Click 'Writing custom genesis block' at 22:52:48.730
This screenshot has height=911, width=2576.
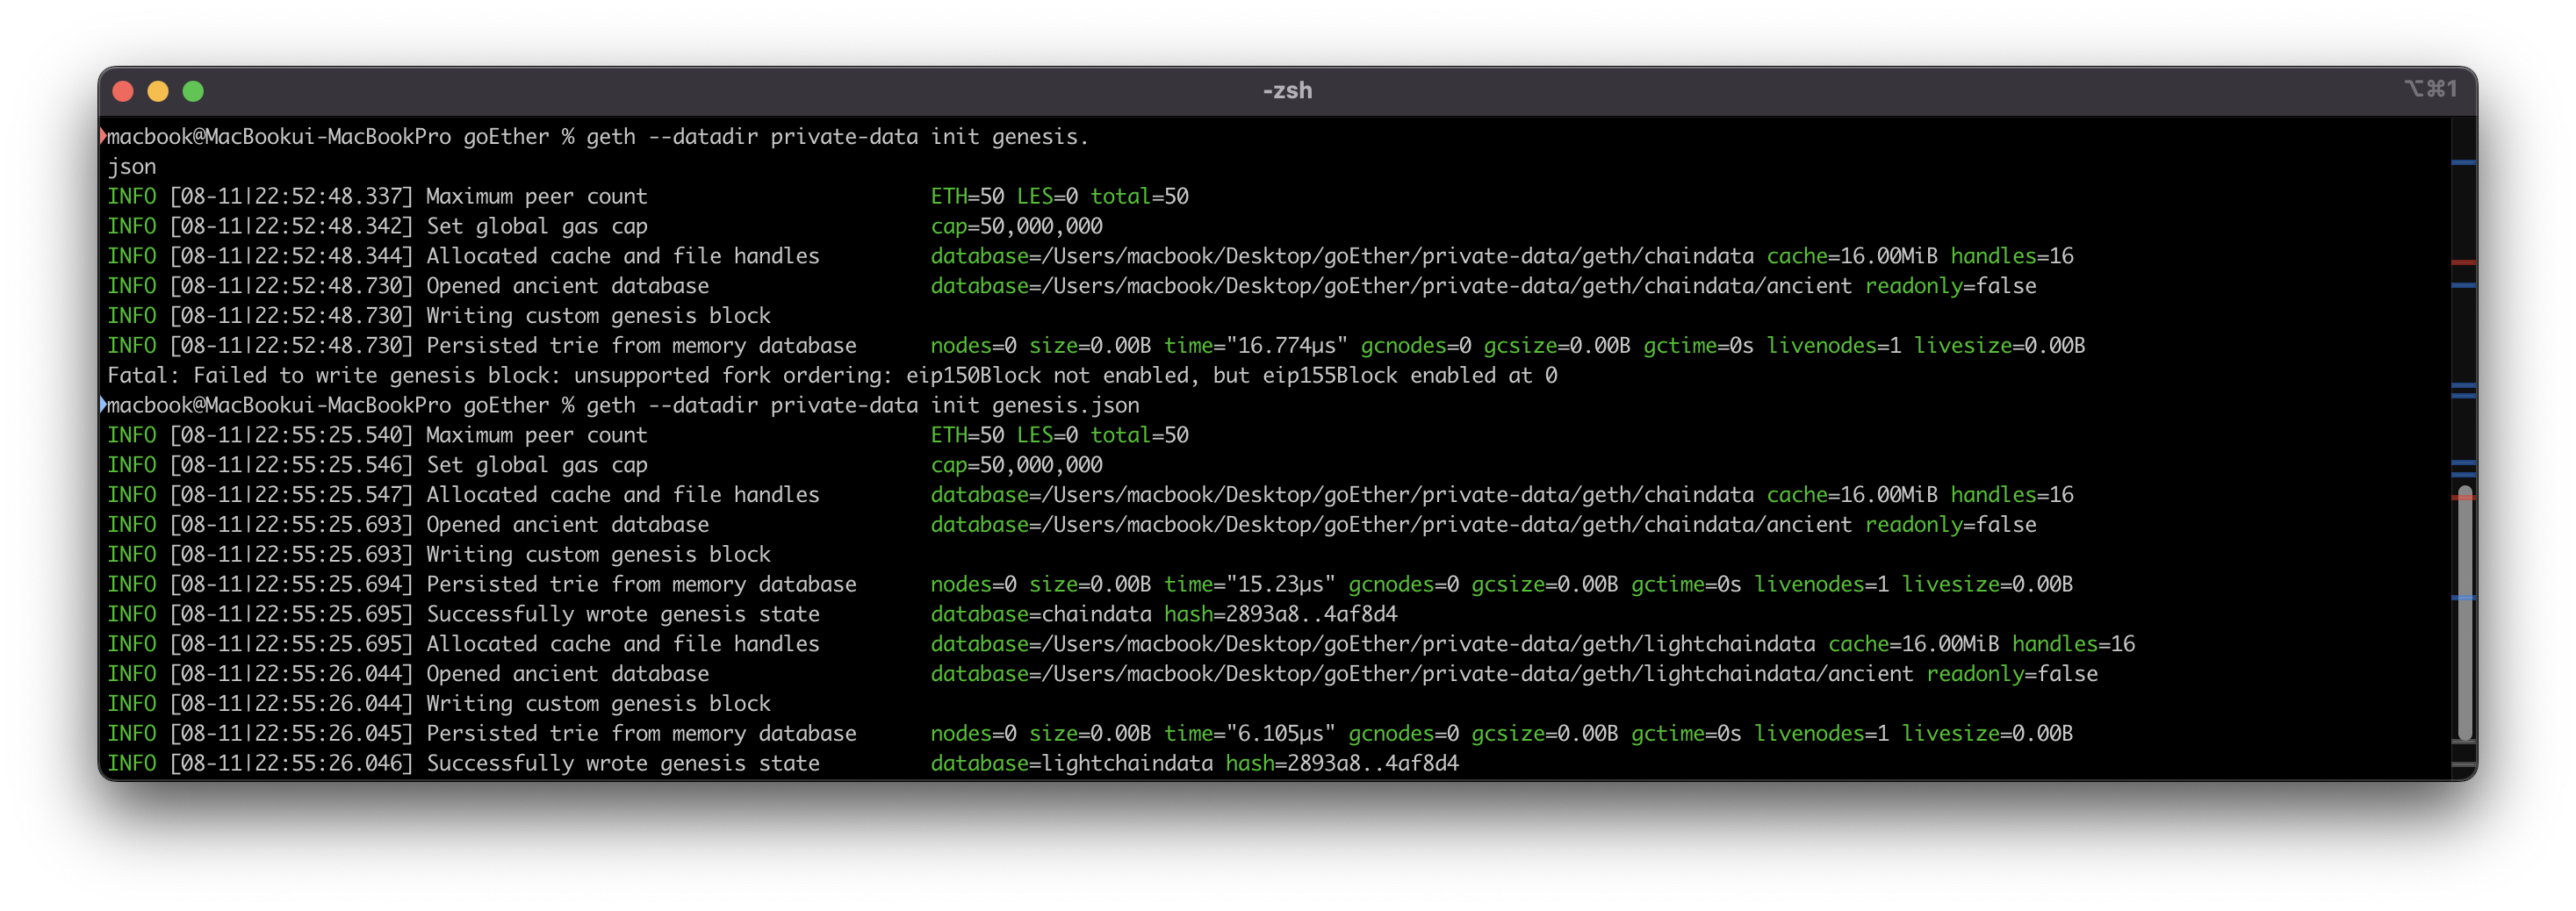(598, 316)
